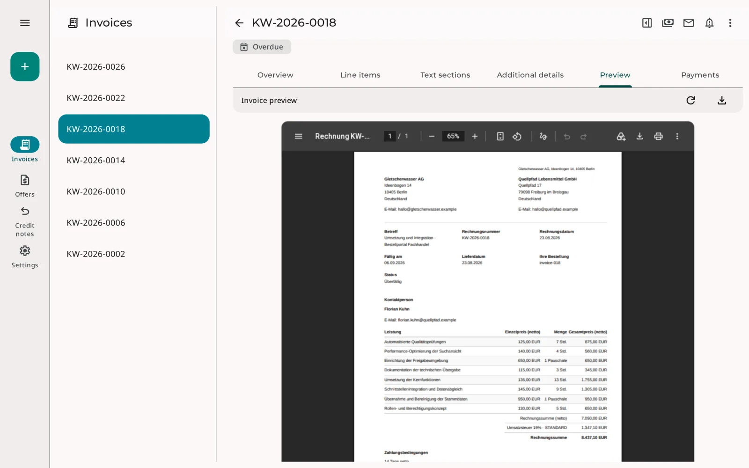Open the Additional details tab

point(530,75)
